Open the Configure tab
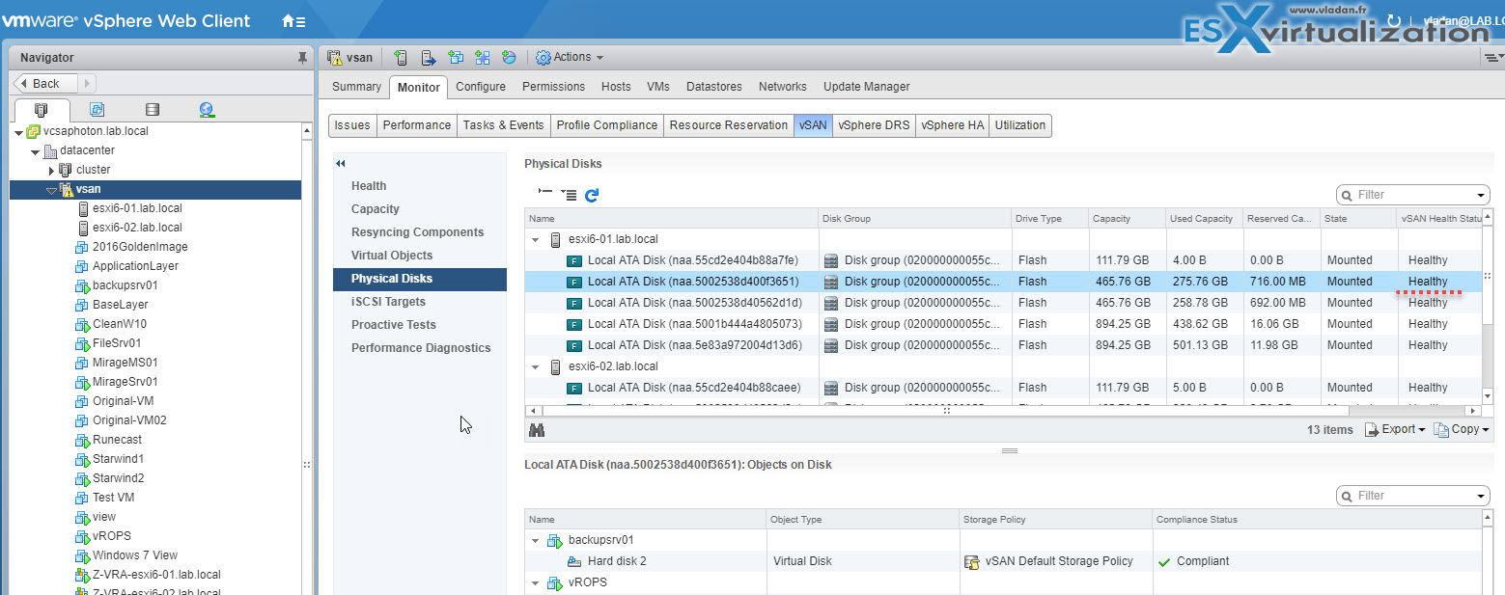 coord(481,87)
